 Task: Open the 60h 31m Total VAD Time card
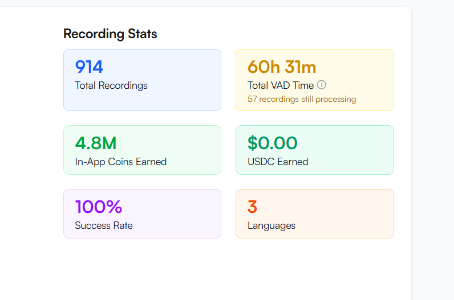click(315, 80)
